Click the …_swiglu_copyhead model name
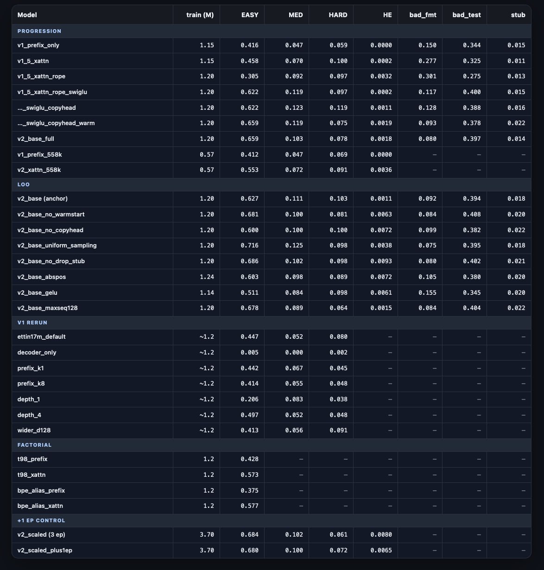This screenshot has height=570, width=544. (47, 108)
